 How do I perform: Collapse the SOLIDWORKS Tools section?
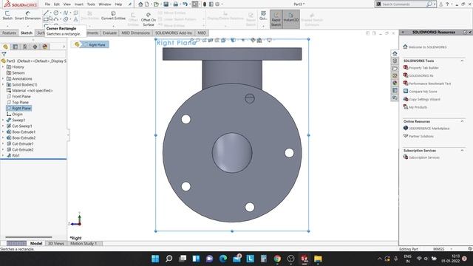point(462,61)
